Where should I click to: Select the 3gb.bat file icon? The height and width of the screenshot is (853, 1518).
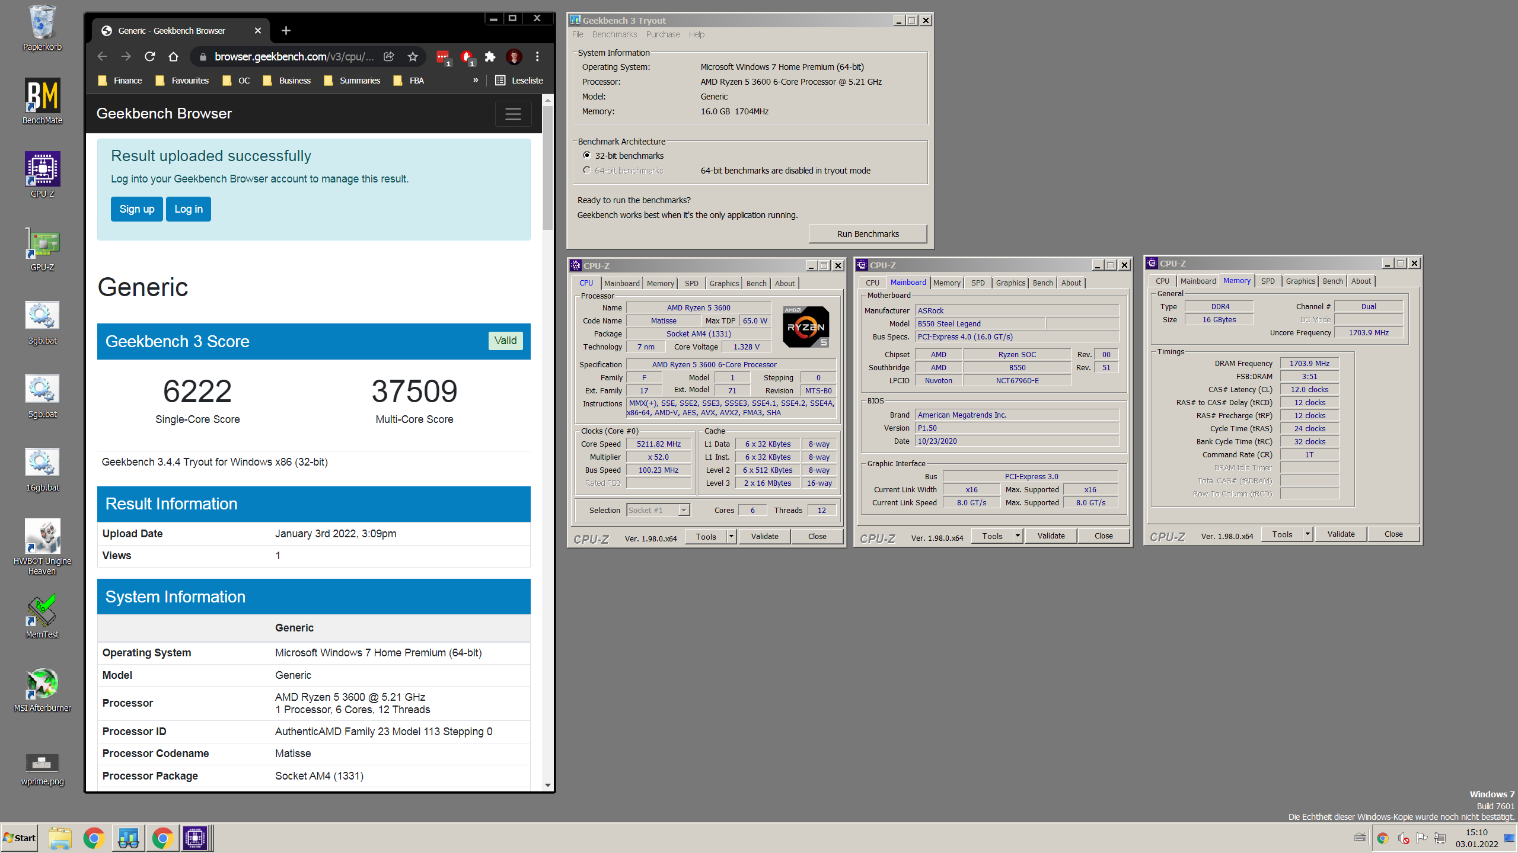[42, 322]
